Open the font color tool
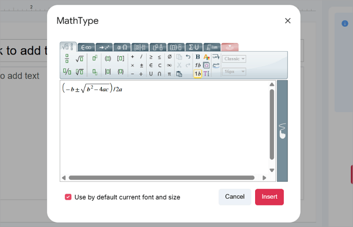 [206, 57]
